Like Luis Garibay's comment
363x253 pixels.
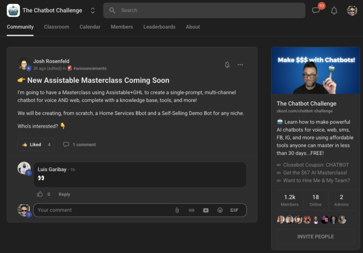40,194
